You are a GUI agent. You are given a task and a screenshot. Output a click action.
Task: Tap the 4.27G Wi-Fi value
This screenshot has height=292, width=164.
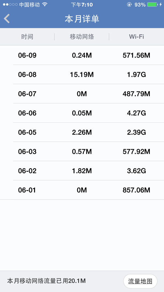pyautogui.click(x=136, y=113)
